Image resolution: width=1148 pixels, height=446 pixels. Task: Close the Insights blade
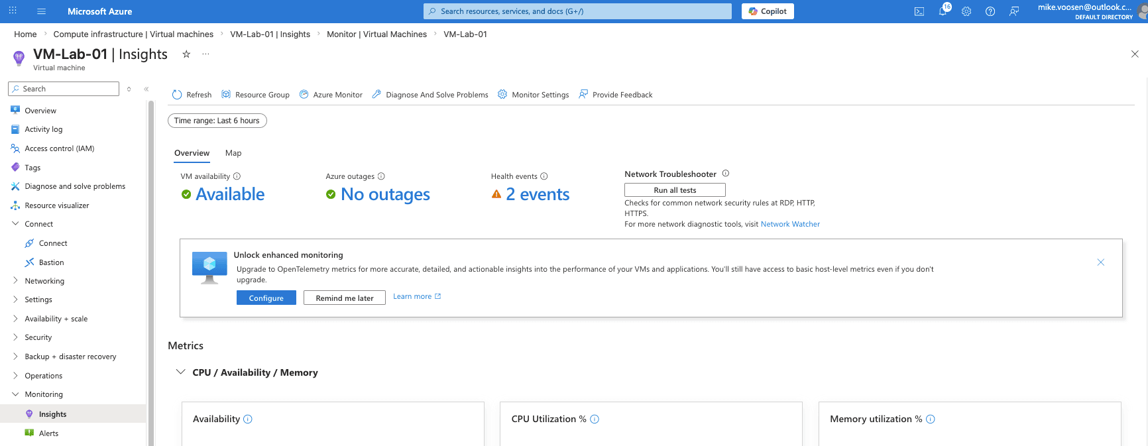1135,54
